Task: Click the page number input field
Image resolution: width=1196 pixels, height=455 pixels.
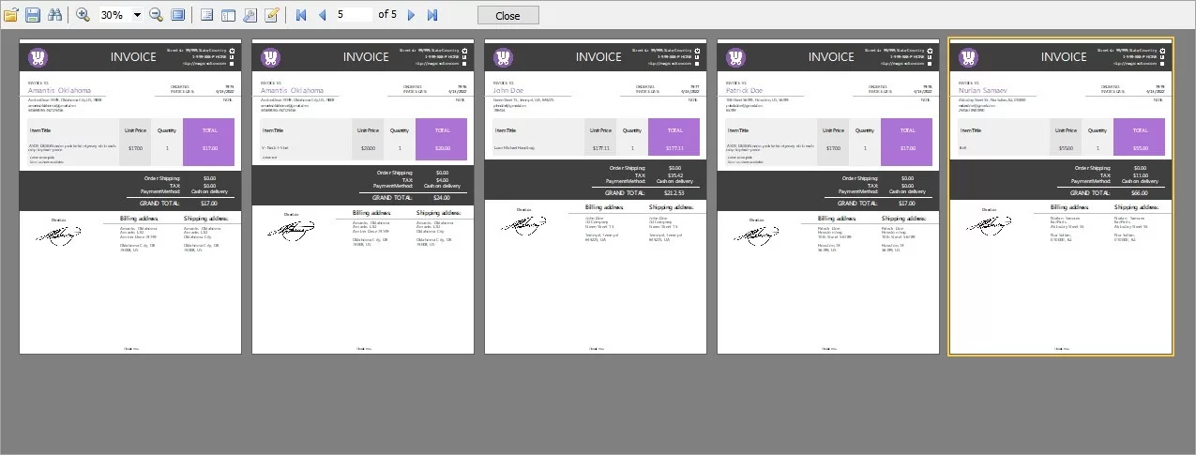Action: (x=353, y=15)
